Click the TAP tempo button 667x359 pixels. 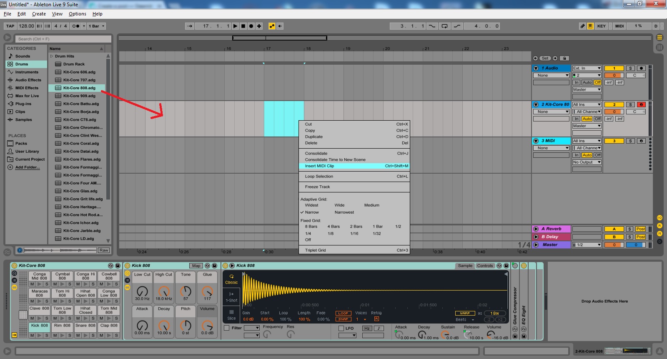pos(10,26)
